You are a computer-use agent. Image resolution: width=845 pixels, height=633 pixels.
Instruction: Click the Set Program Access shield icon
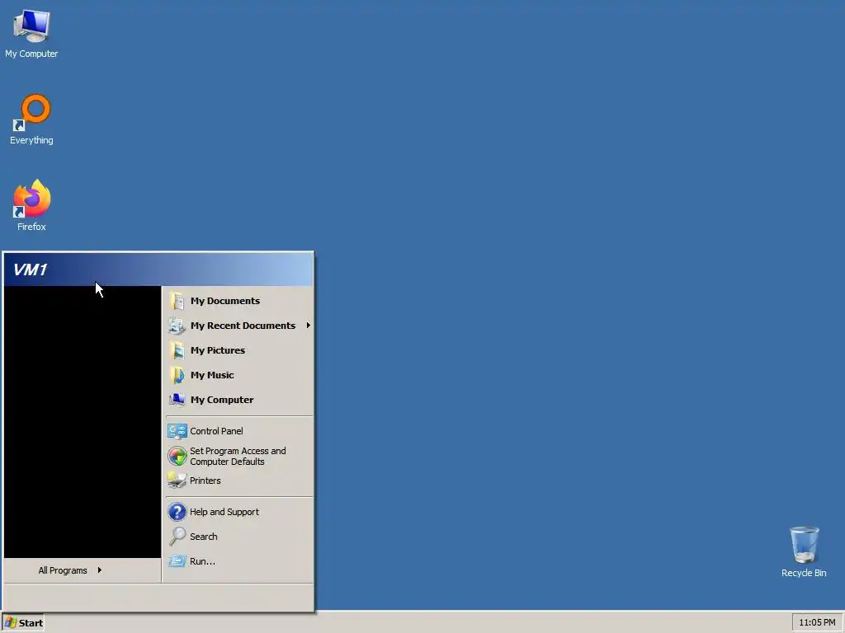point(177,456)
